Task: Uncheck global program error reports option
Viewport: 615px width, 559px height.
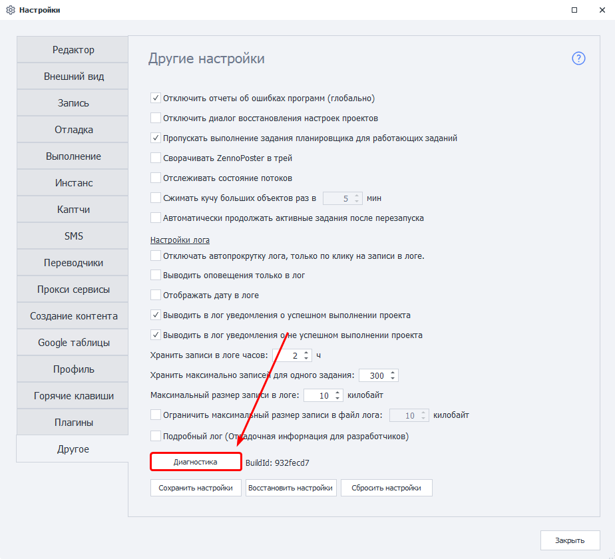Action: 156,98
